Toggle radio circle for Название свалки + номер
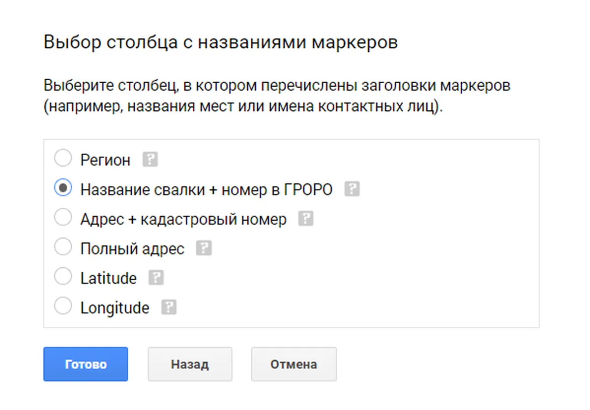Screen dimensions: 590x410 pos(63,189)
